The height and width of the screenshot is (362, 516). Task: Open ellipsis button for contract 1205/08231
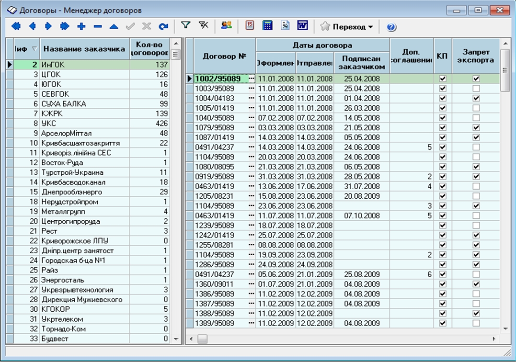252,196
